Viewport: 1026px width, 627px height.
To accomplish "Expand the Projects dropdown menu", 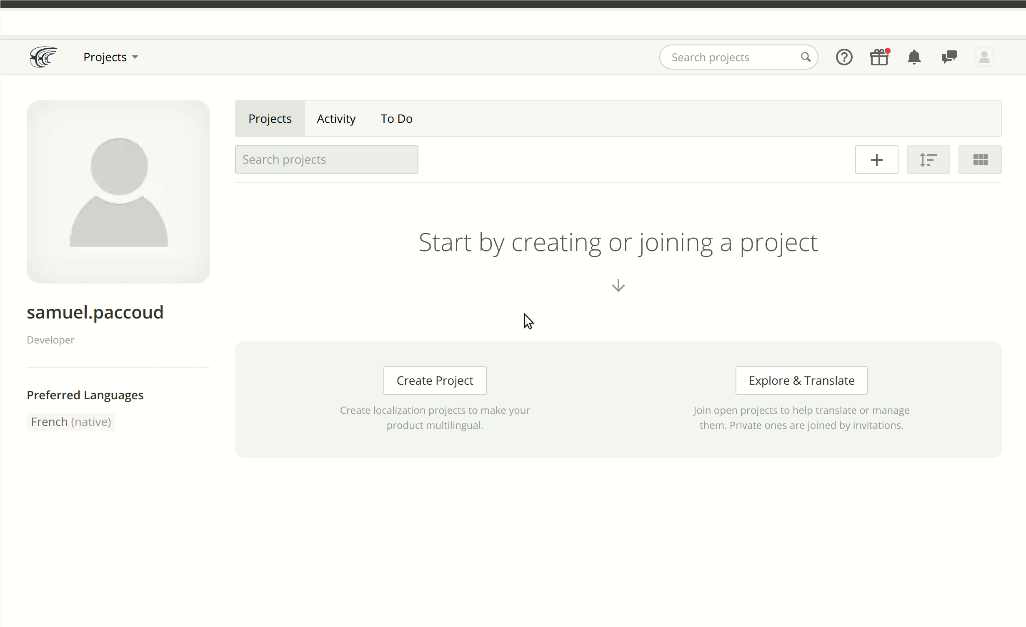I will [x=110, y=56].
